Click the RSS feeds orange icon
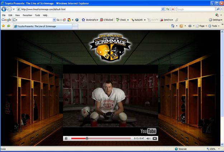Screen dimensions: 224x152 [181, 26]
